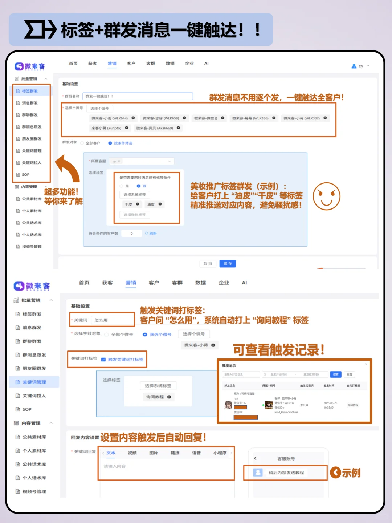Switch to the 营销 navigation tab
This screenshot has width=392, height=523.
111,64
